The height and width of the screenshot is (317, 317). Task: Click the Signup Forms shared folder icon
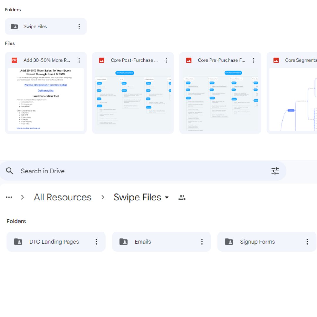click(229, 242)
